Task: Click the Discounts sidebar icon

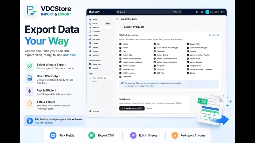Action: [x=90, y=39]
